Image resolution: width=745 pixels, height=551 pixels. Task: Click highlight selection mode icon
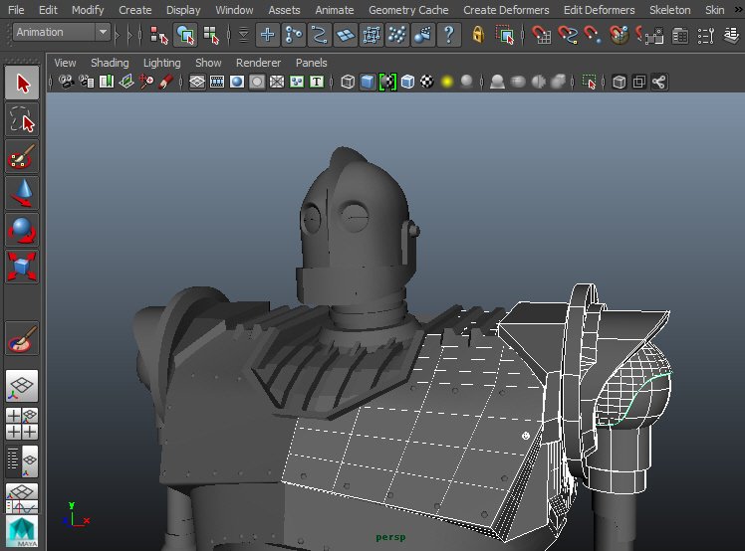[505, 35]
